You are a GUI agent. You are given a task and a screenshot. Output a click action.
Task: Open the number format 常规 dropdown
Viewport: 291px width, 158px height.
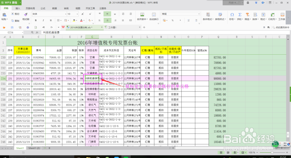tap(199, 14)
